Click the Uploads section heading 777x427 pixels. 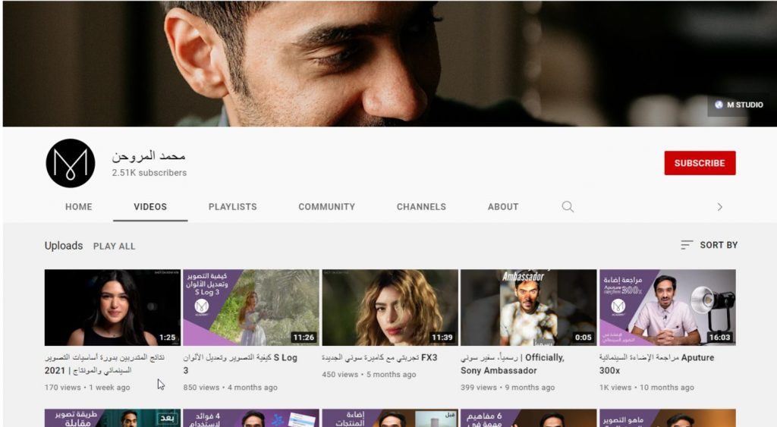(x=64, y=246)
